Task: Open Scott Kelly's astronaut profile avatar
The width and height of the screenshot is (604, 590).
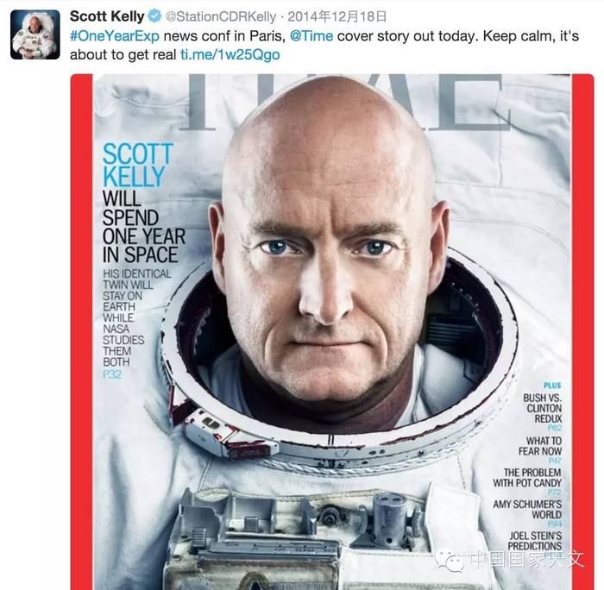Action: 35,35
